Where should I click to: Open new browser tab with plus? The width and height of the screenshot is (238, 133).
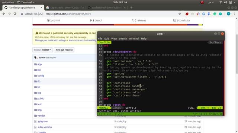[x=131, y=7]
